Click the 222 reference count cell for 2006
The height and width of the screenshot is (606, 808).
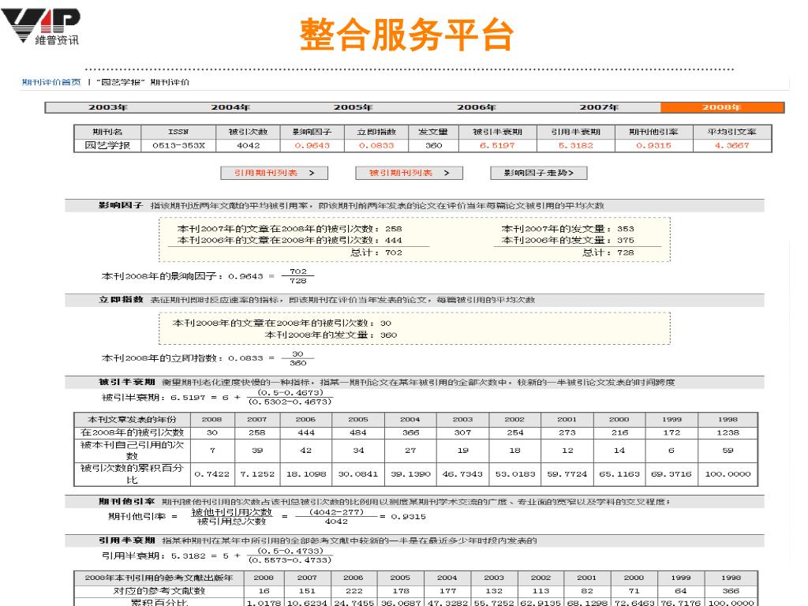[x=353, y=591]
